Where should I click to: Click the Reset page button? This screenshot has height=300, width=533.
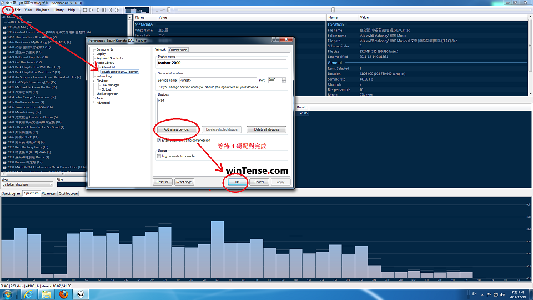(184, 182)
